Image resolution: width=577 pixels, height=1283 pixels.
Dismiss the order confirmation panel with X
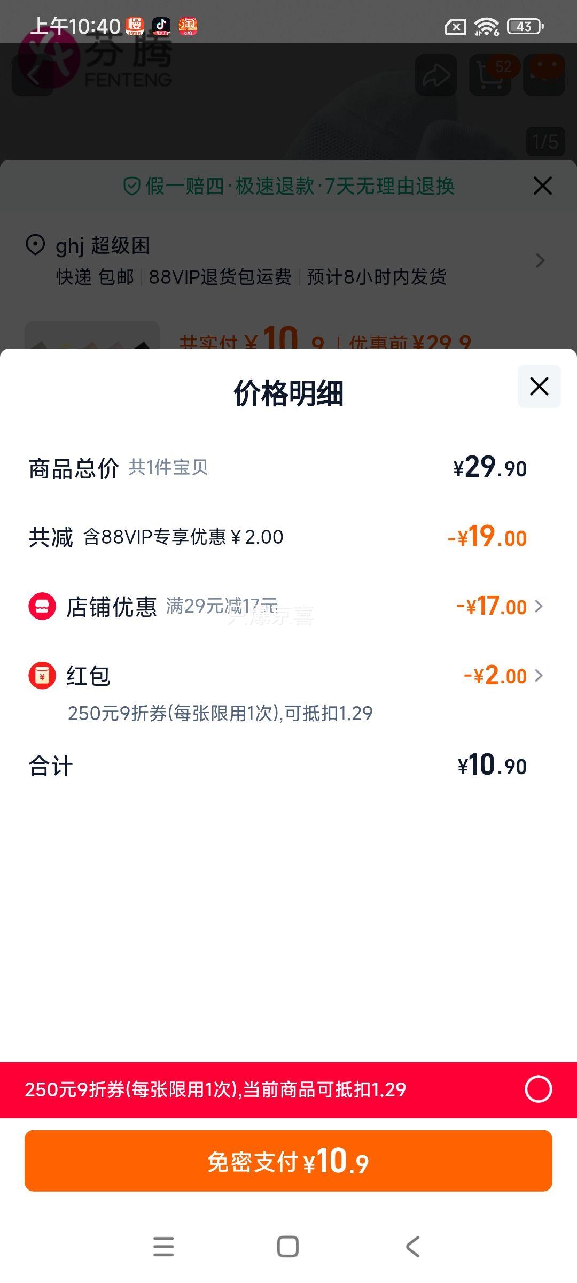pyautogui.click(x=542, y=186)
